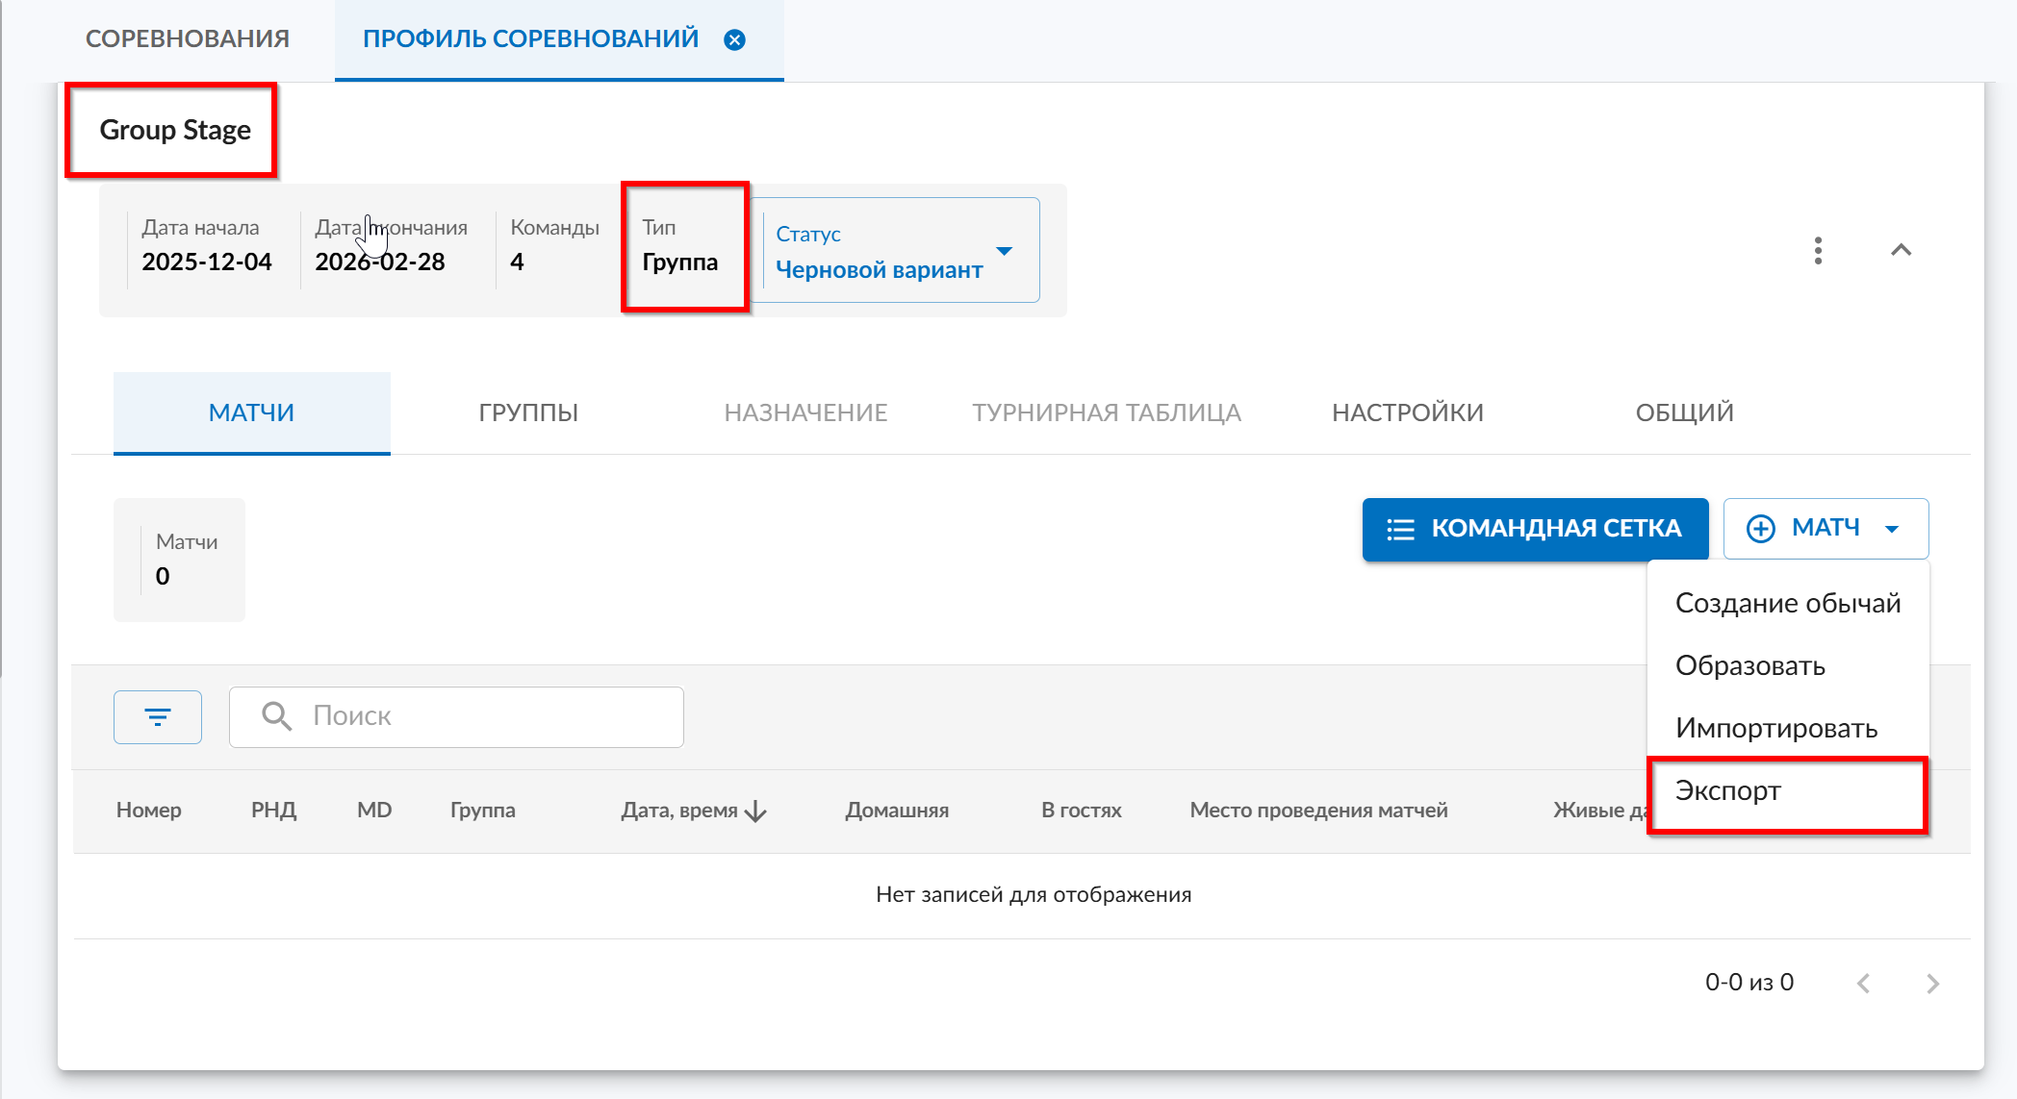Select the Образовать menu entry

[x=1749, y=665]
